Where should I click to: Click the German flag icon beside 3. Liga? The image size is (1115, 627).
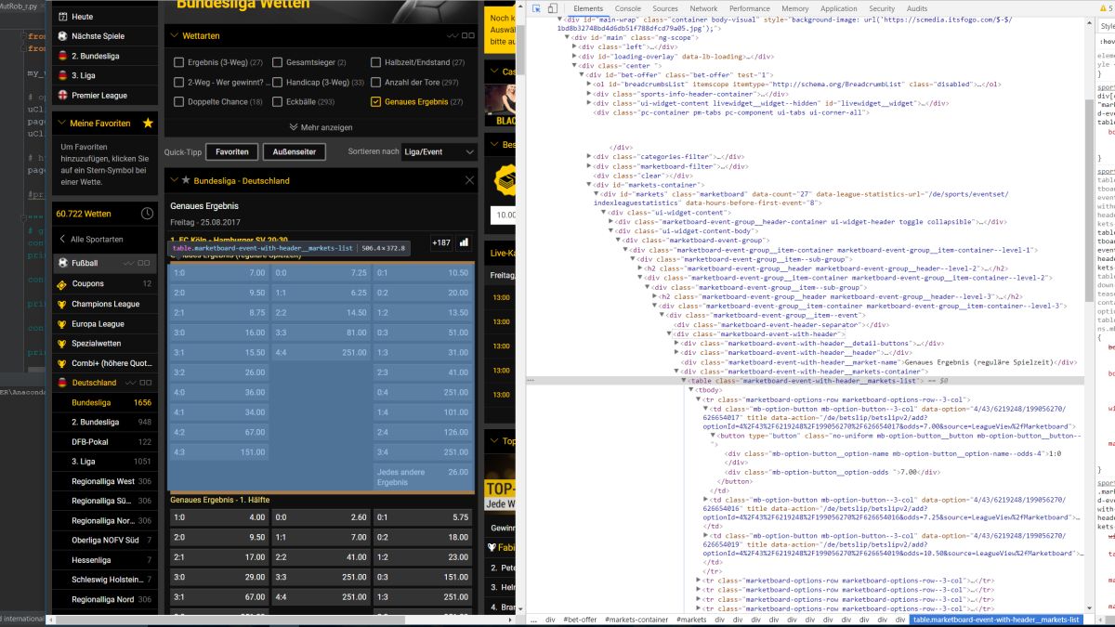(x=61, y=75)
